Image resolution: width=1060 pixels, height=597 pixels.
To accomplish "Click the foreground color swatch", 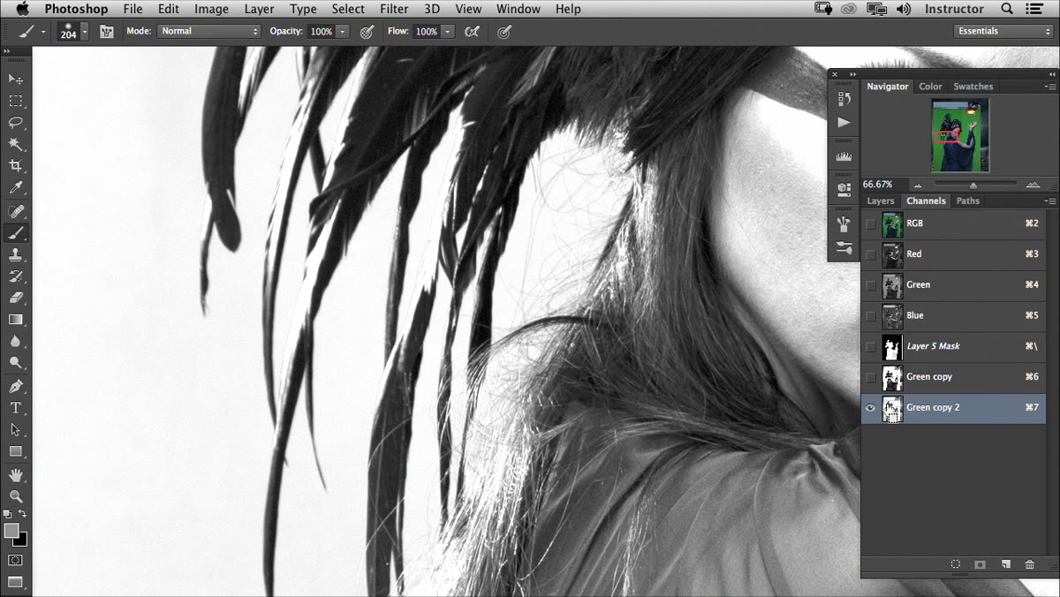I will (x=11, y=530).
